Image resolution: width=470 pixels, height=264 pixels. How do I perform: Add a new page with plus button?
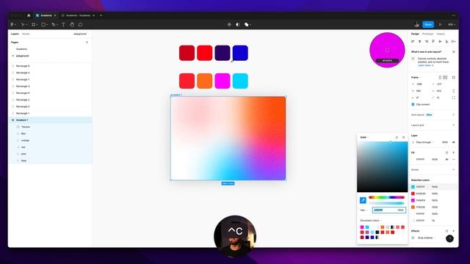(87, 43)
